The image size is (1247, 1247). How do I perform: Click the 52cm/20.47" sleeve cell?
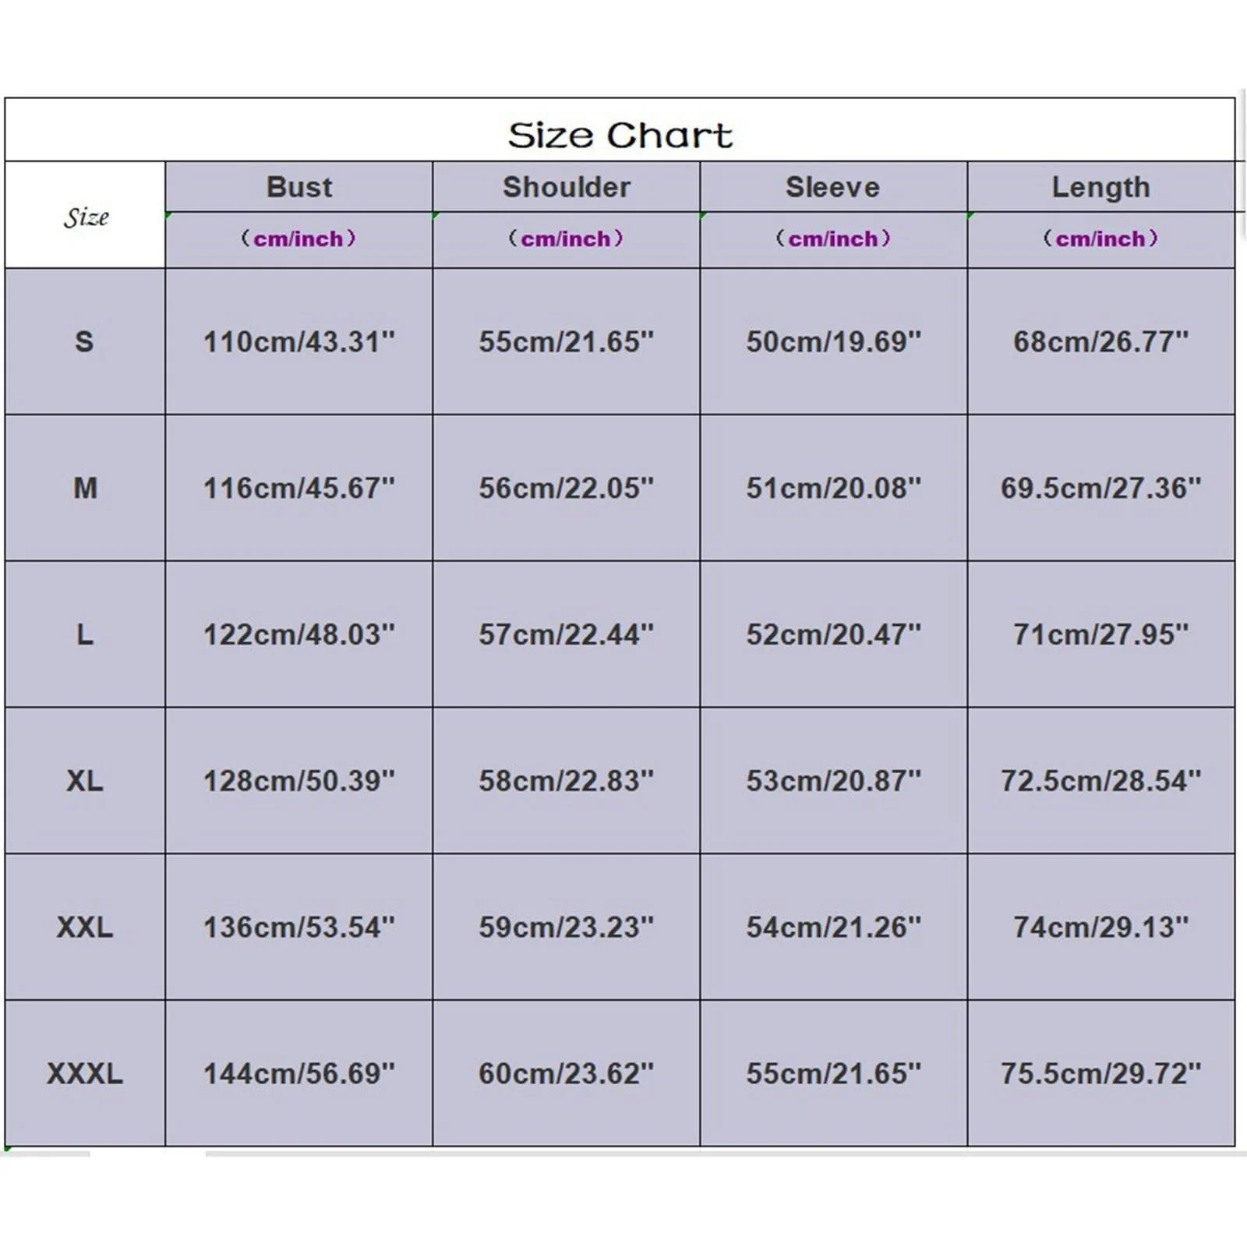833,634
